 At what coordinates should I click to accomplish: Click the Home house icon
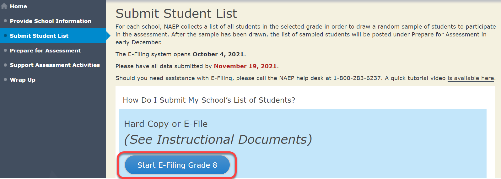pos(4,6)
